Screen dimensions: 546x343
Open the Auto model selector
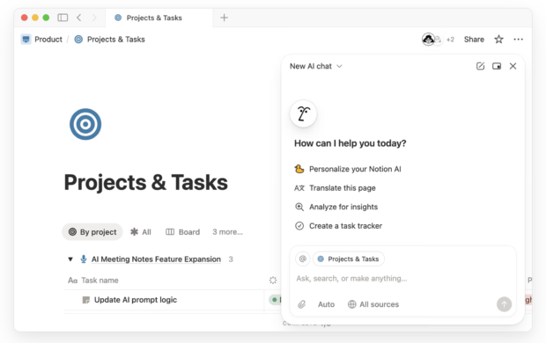point(326,304)
